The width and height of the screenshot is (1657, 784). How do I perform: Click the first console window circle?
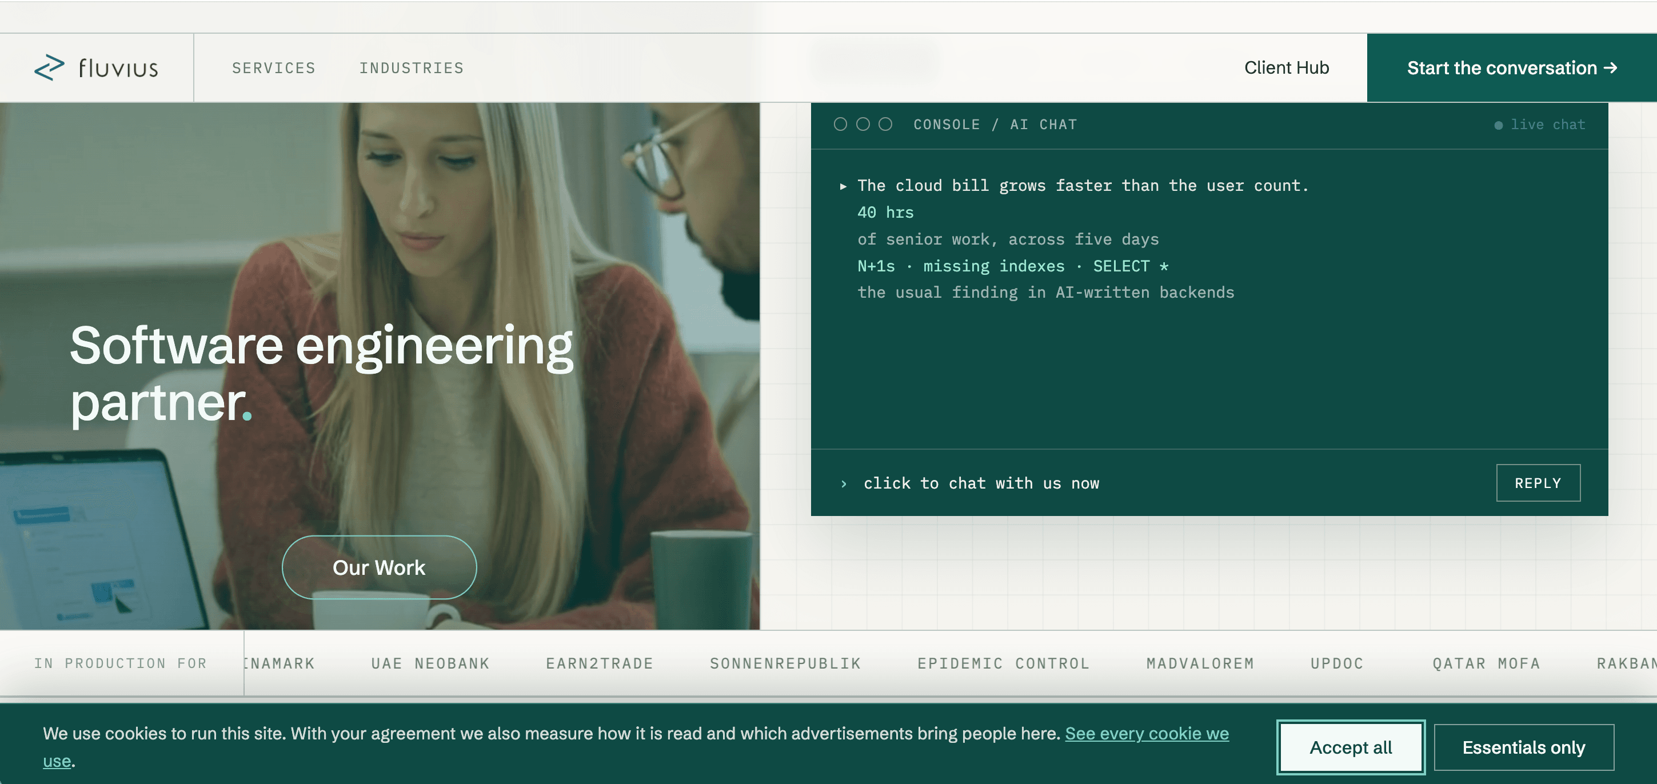[840, 124]
